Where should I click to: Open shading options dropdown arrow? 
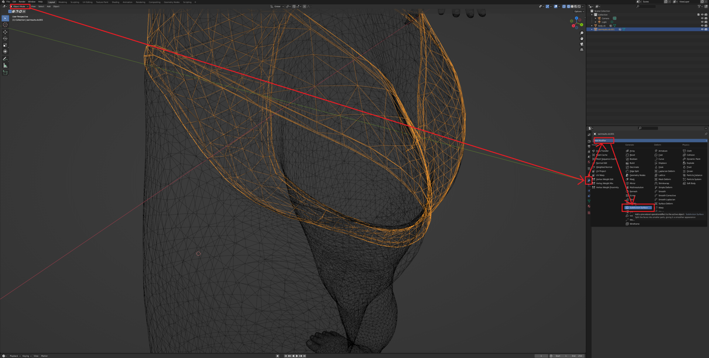(583, 6)
